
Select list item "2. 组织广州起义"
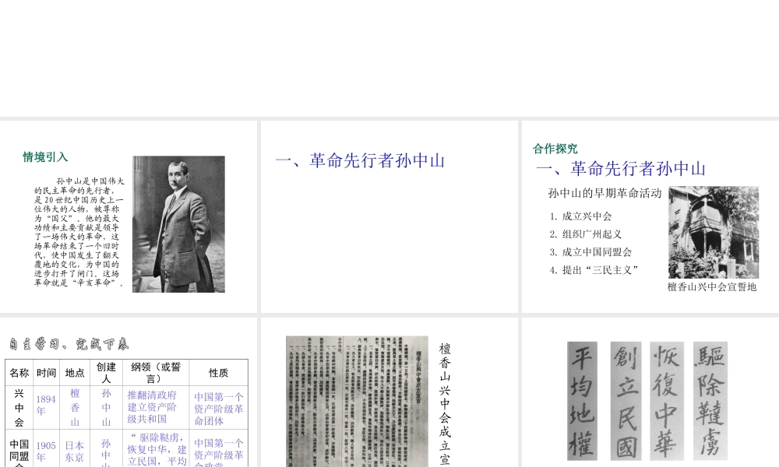pos(586,234)
